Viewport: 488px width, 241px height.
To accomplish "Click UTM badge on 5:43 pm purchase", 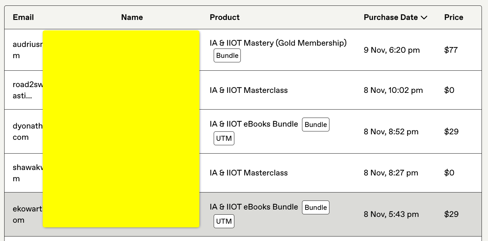I will (224, 221).
